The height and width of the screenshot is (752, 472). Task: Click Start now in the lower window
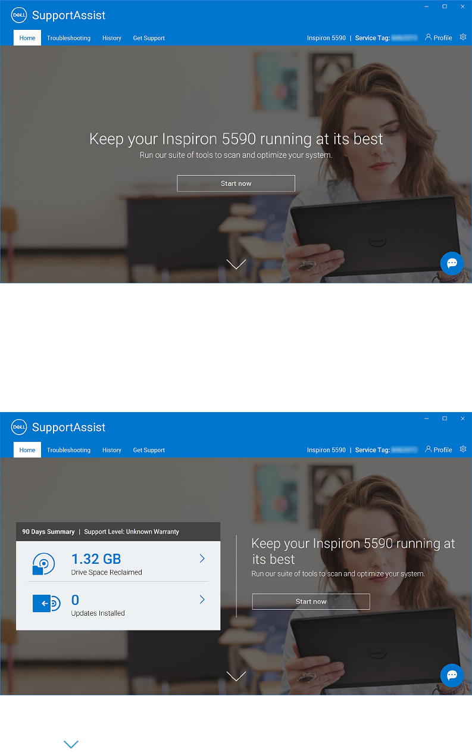pos(311,601)
